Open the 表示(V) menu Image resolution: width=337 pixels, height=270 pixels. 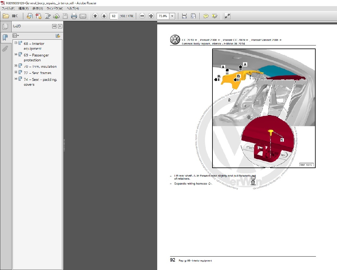pos(38,8)
